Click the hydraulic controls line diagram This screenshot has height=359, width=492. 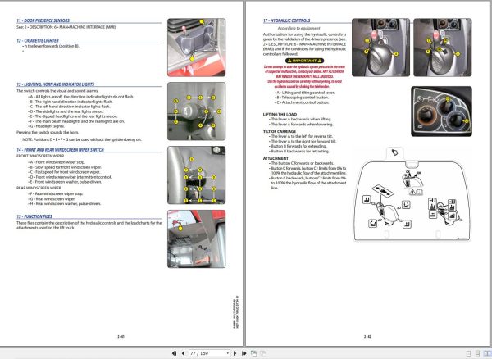[x=412, y=194]
